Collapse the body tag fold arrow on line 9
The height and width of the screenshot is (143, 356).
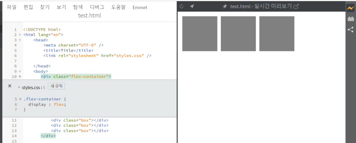tap(20, 71)
